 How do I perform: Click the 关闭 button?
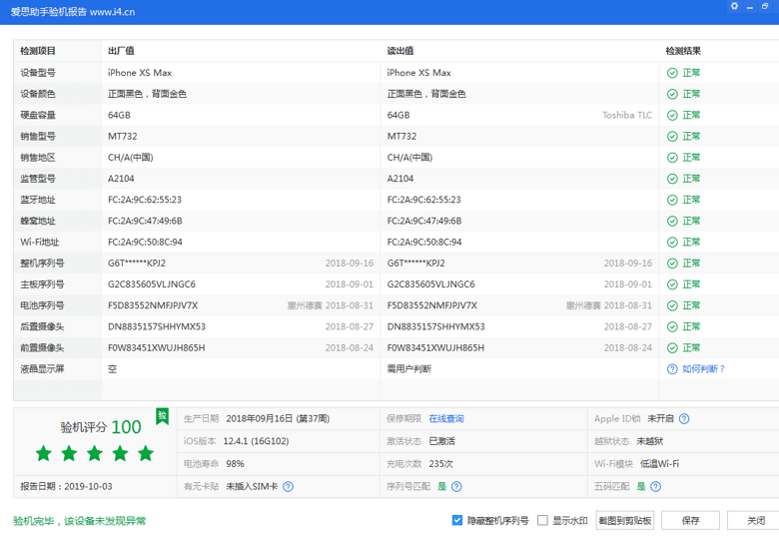click(x=754, y=520)
